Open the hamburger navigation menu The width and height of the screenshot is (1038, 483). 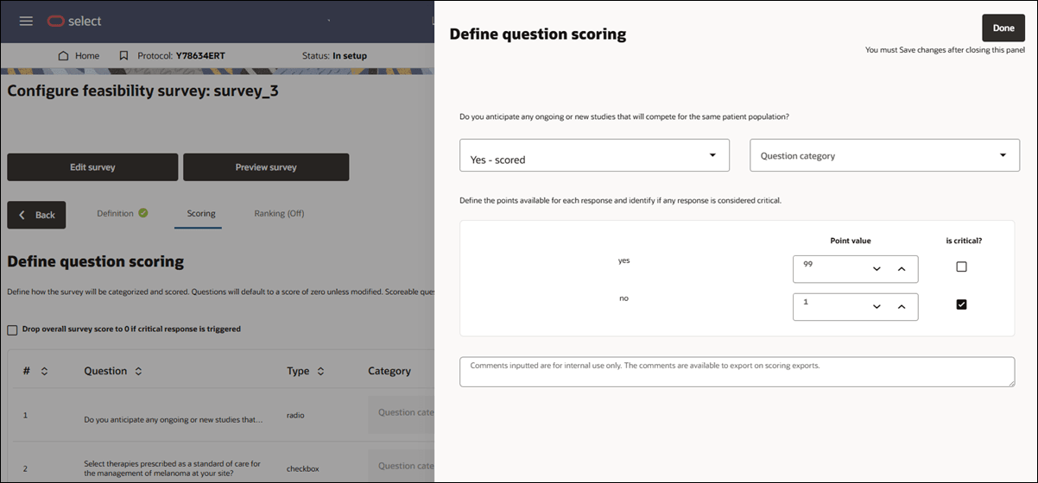[x=26, y=21]
